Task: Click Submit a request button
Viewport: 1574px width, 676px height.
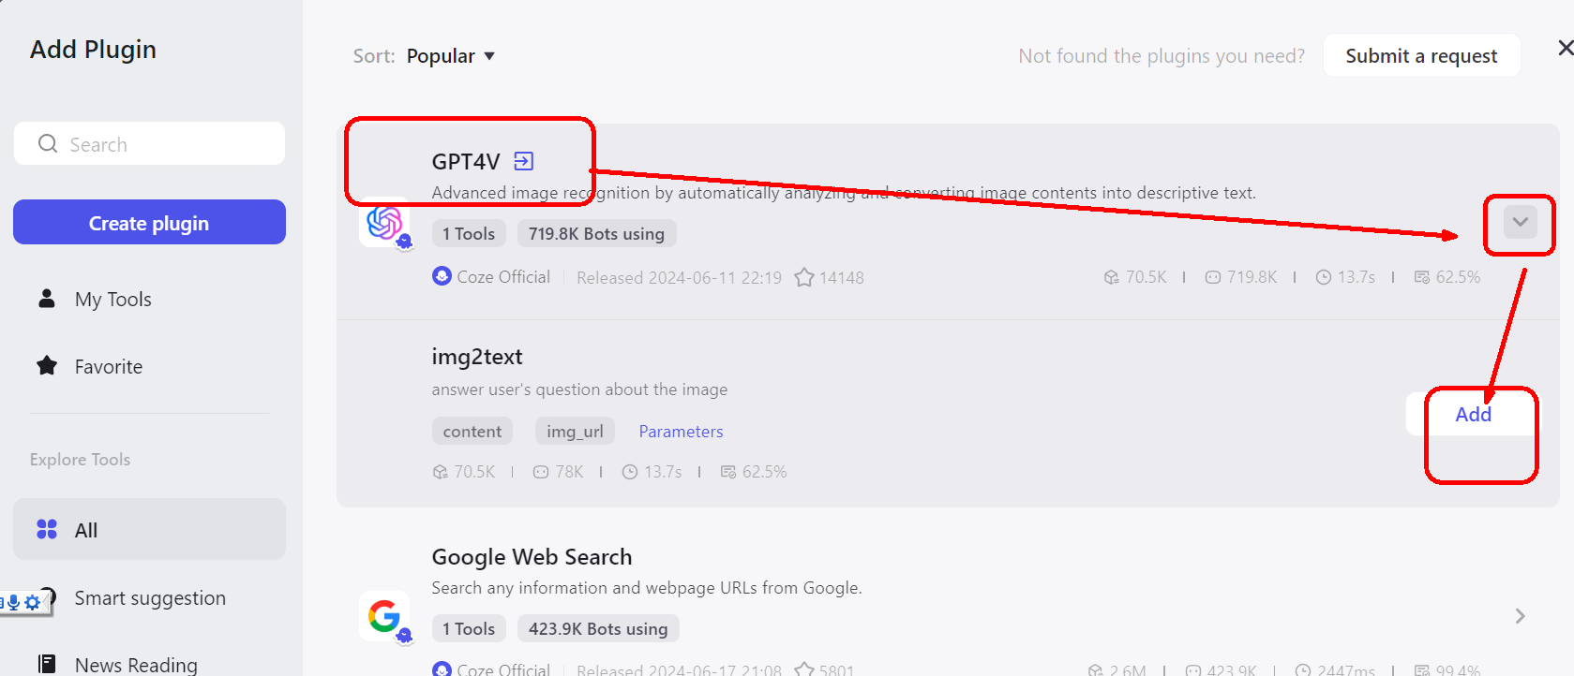Action: pos(1421,56)
